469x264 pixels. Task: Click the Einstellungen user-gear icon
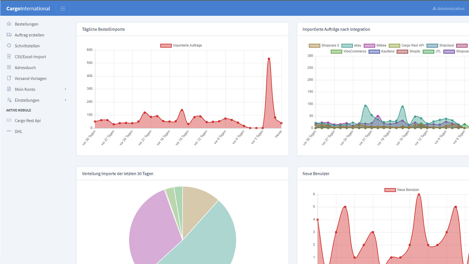click(9, 100)
